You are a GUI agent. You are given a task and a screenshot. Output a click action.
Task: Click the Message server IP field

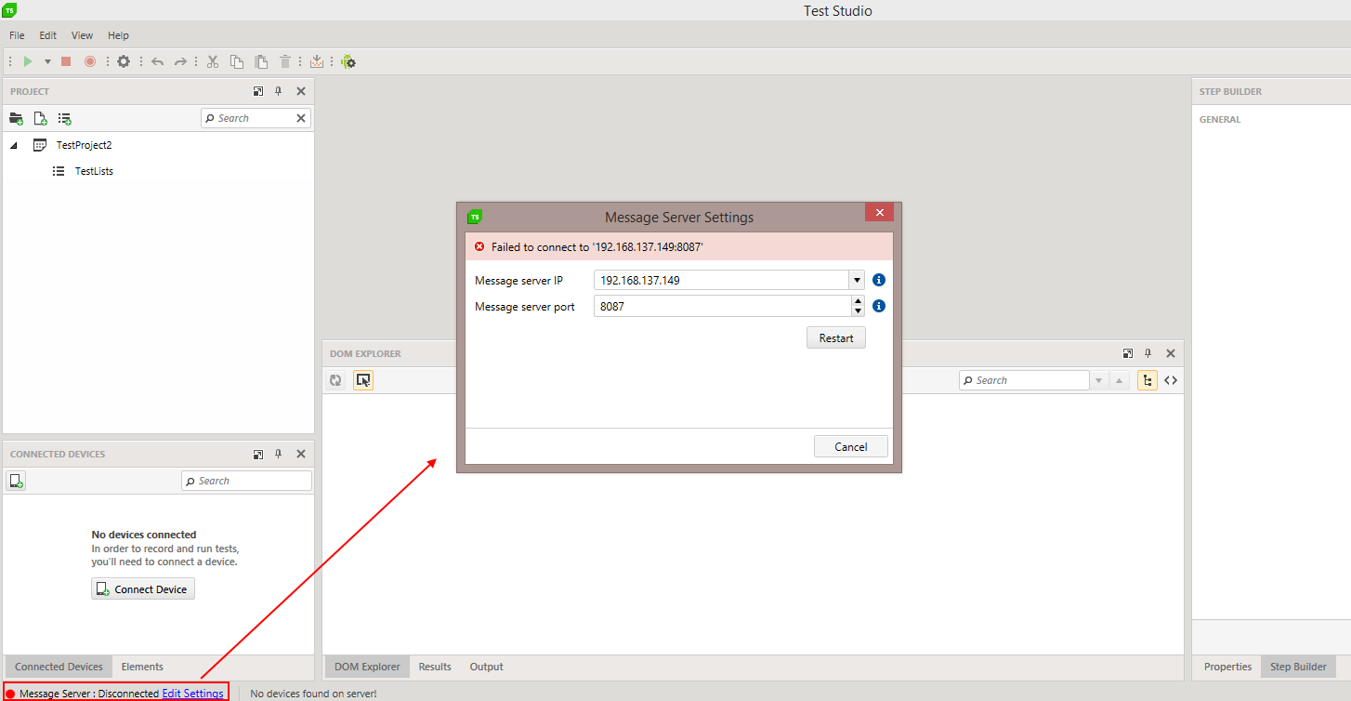[721, 280]
